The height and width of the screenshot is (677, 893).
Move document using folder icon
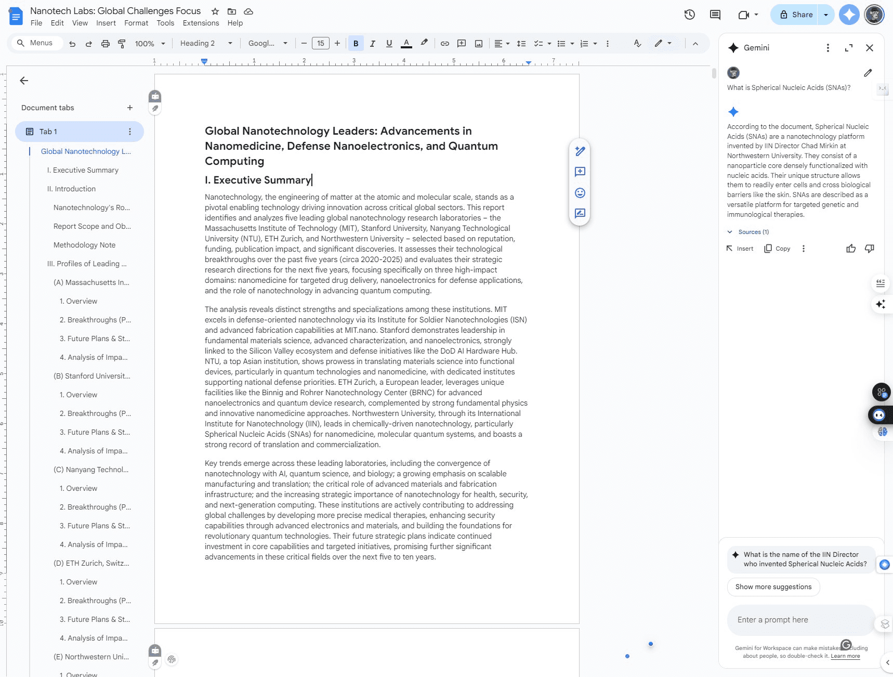point(232,11)
